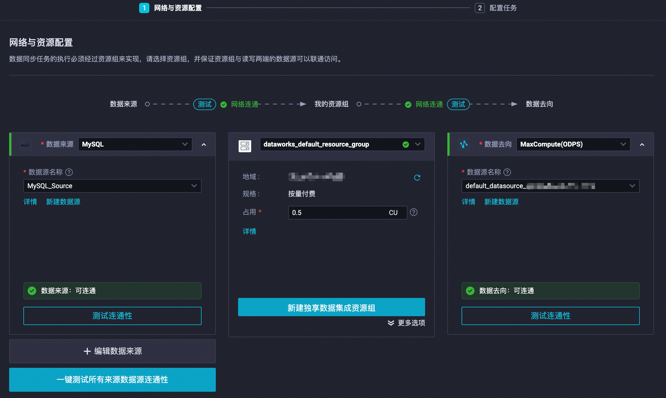Click 数据去向 label in flow diagram
The height and width of the screenshot is (398, 666).
point(540,104)
